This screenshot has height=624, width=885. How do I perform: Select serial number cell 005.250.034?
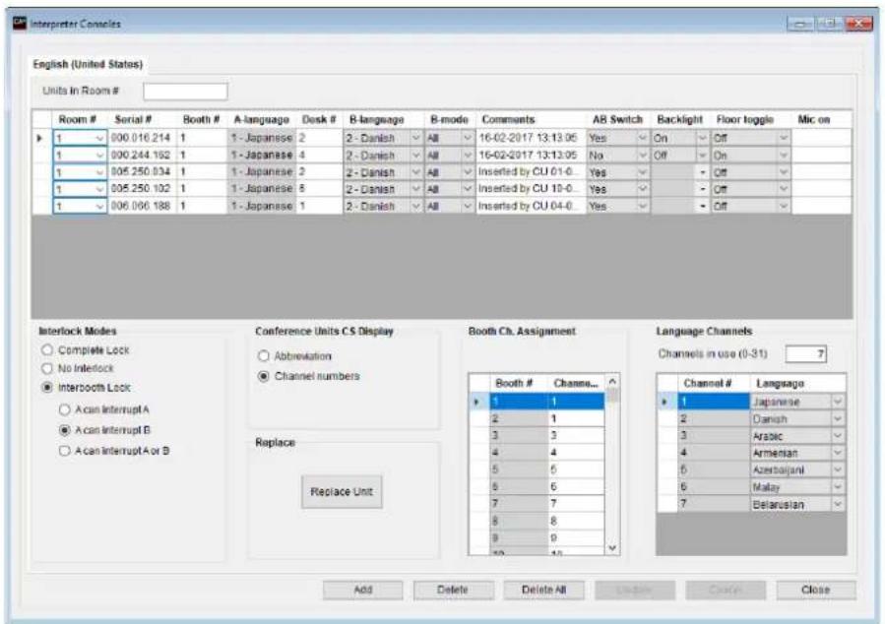(142, 172)
